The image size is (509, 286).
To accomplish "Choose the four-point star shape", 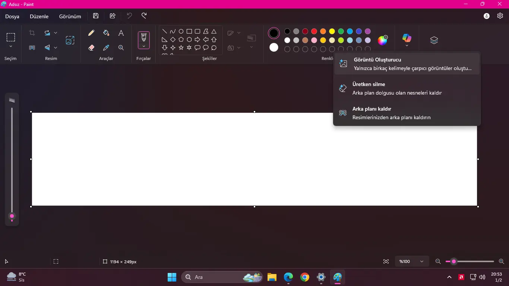I will click(x=173, y=48).
